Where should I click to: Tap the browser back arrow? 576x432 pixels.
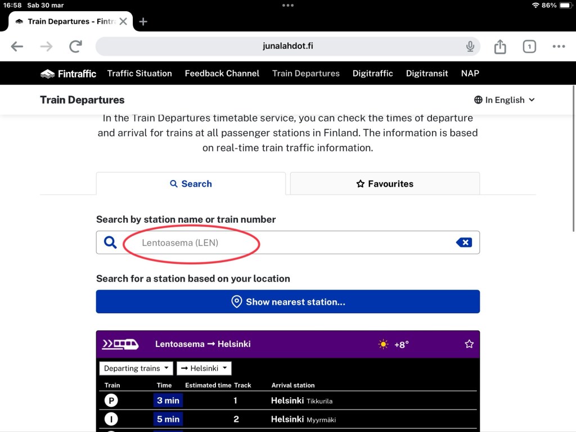click(x=17, y=47)
